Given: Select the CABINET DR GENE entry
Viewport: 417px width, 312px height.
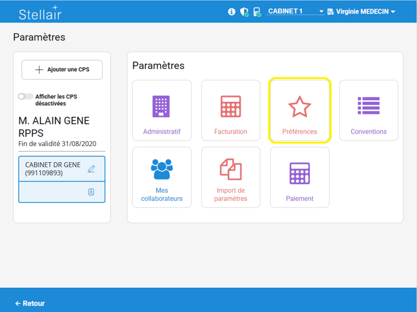Looking at the screenshot, I should 53,169.
